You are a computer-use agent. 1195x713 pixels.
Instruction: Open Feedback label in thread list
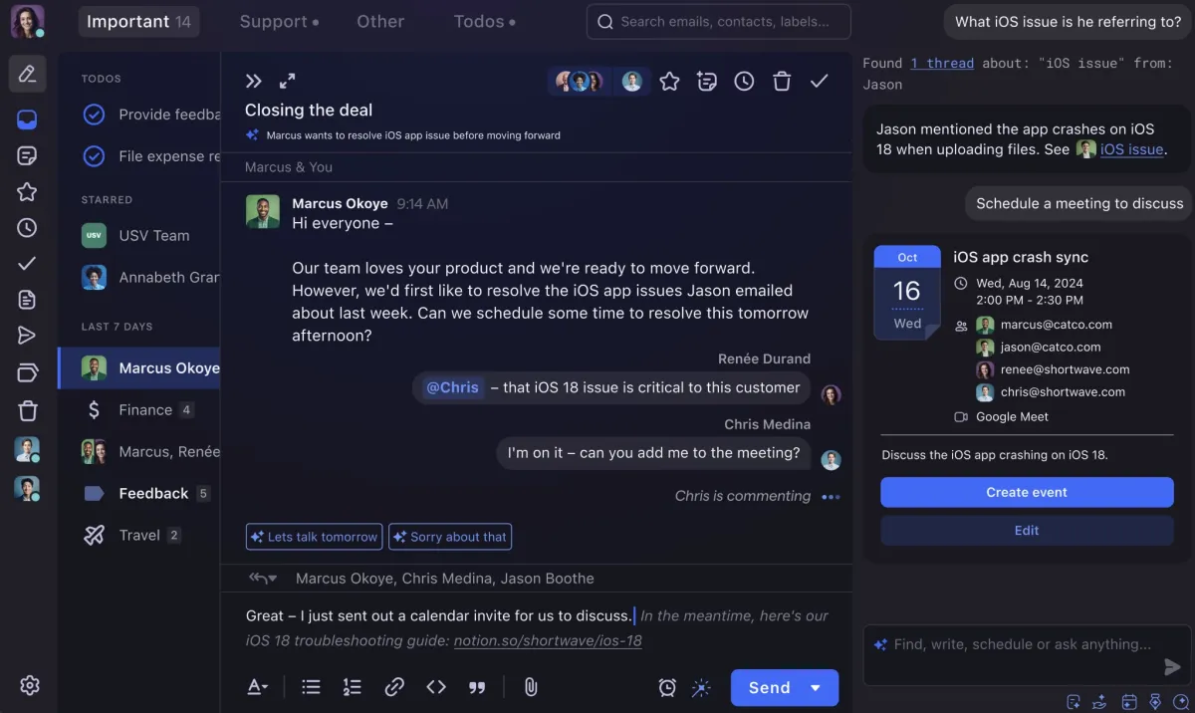point(138,493)
